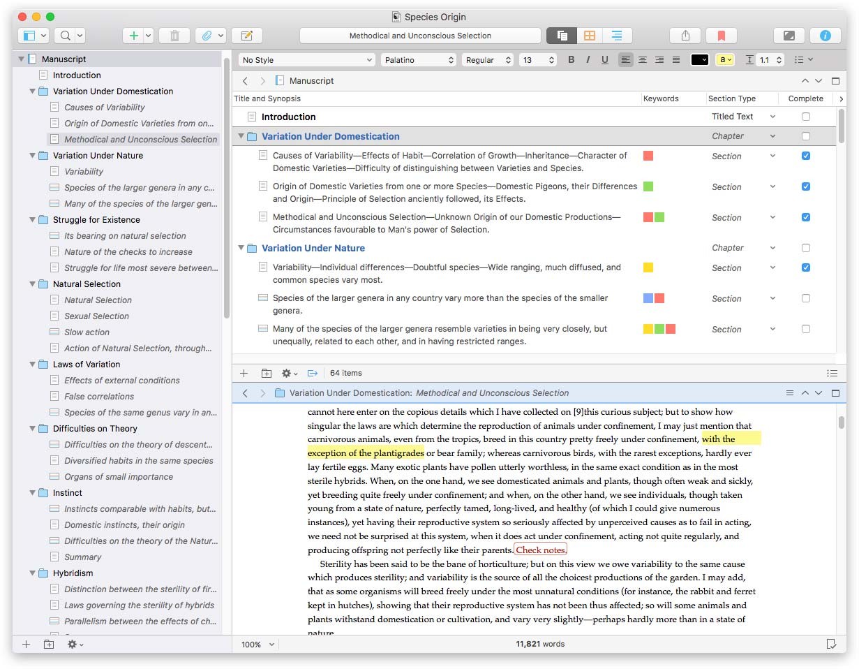
Task: Click binder footer plus icon
Action: coord(27,645)
